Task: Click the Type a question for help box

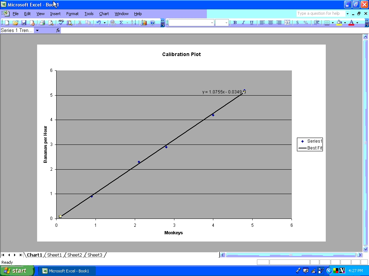Action: [320, 14]
